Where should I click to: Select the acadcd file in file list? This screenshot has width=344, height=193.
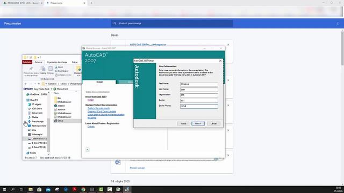pos(60,106)
